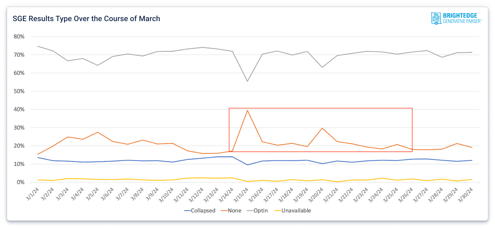Click the BRIGHTEDGE brand text
495x228 pixels.
coord(462,16)
